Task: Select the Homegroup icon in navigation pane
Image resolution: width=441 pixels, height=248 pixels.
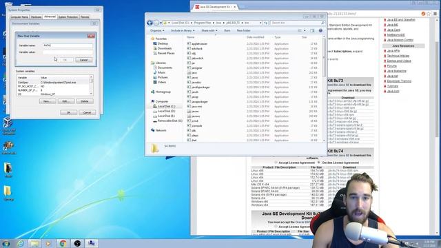Action: (x=153, y=92)
